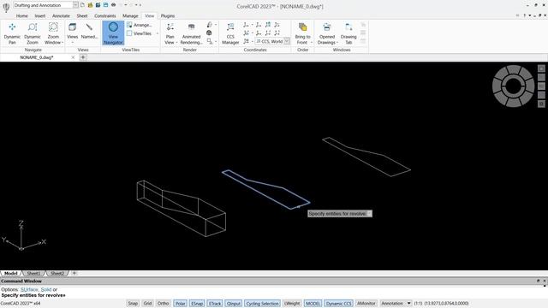
Task: Click the Bring to Front icon
Action: tap(302, 27)
